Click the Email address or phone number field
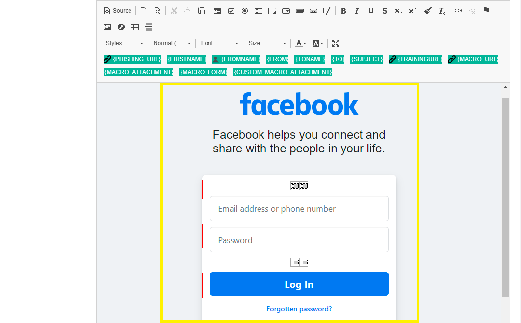Viewport: 521px width, 323px height. pos(299,208)
